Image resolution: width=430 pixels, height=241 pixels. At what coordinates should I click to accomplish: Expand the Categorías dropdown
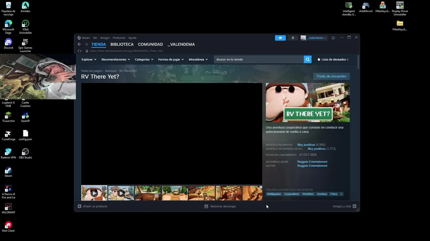[144, 59]
